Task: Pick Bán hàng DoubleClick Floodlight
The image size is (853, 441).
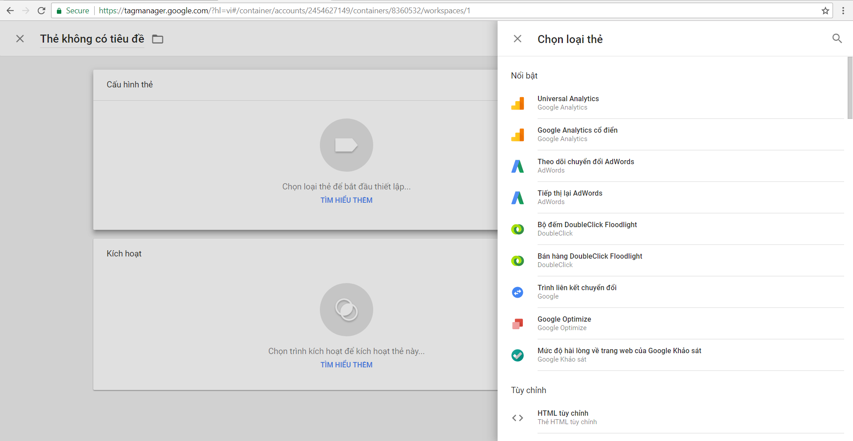Action: tap(677, 260)
